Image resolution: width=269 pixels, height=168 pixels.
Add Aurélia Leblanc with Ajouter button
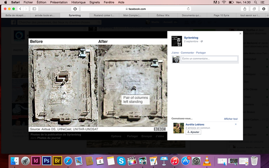point(193,132)
